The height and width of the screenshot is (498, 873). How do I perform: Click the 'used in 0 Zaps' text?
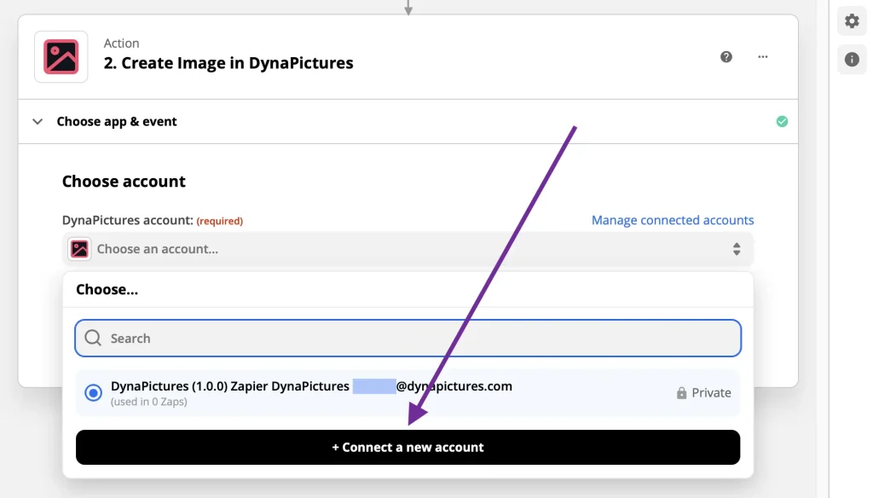pos(148,402)
